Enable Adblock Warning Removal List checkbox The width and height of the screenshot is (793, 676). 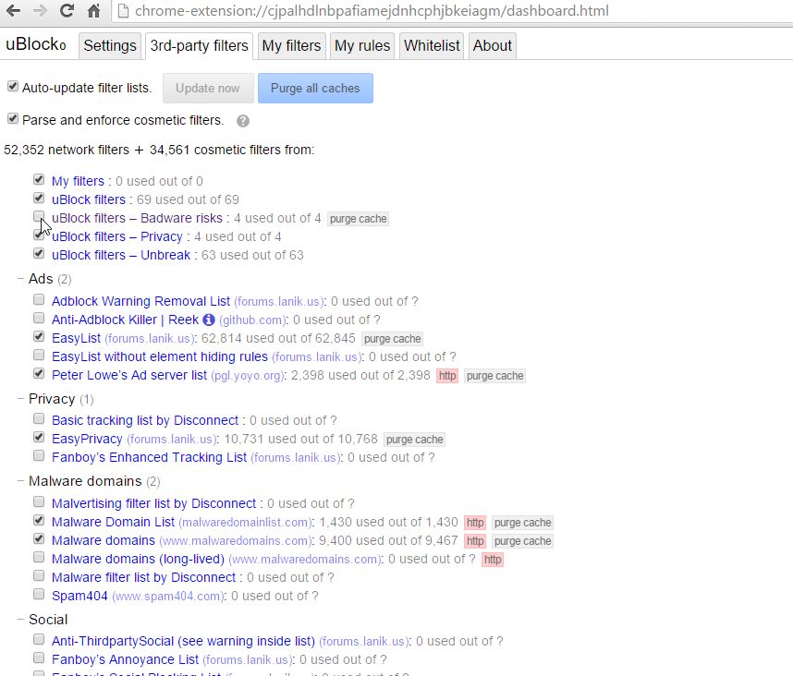point(39,299)
